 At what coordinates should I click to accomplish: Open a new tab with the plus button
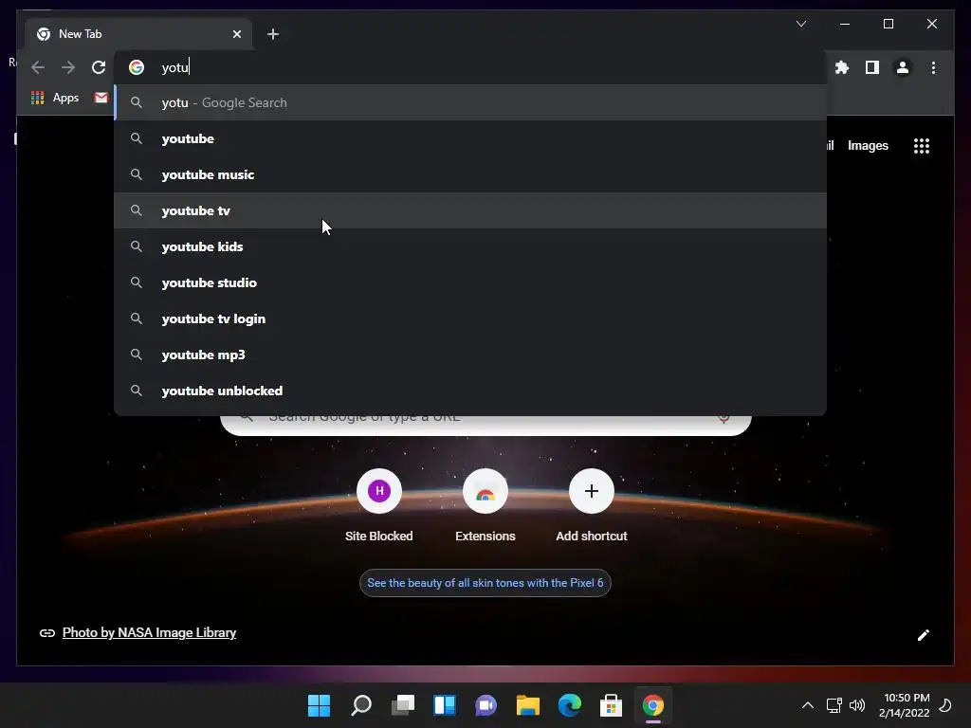(273, 34)
